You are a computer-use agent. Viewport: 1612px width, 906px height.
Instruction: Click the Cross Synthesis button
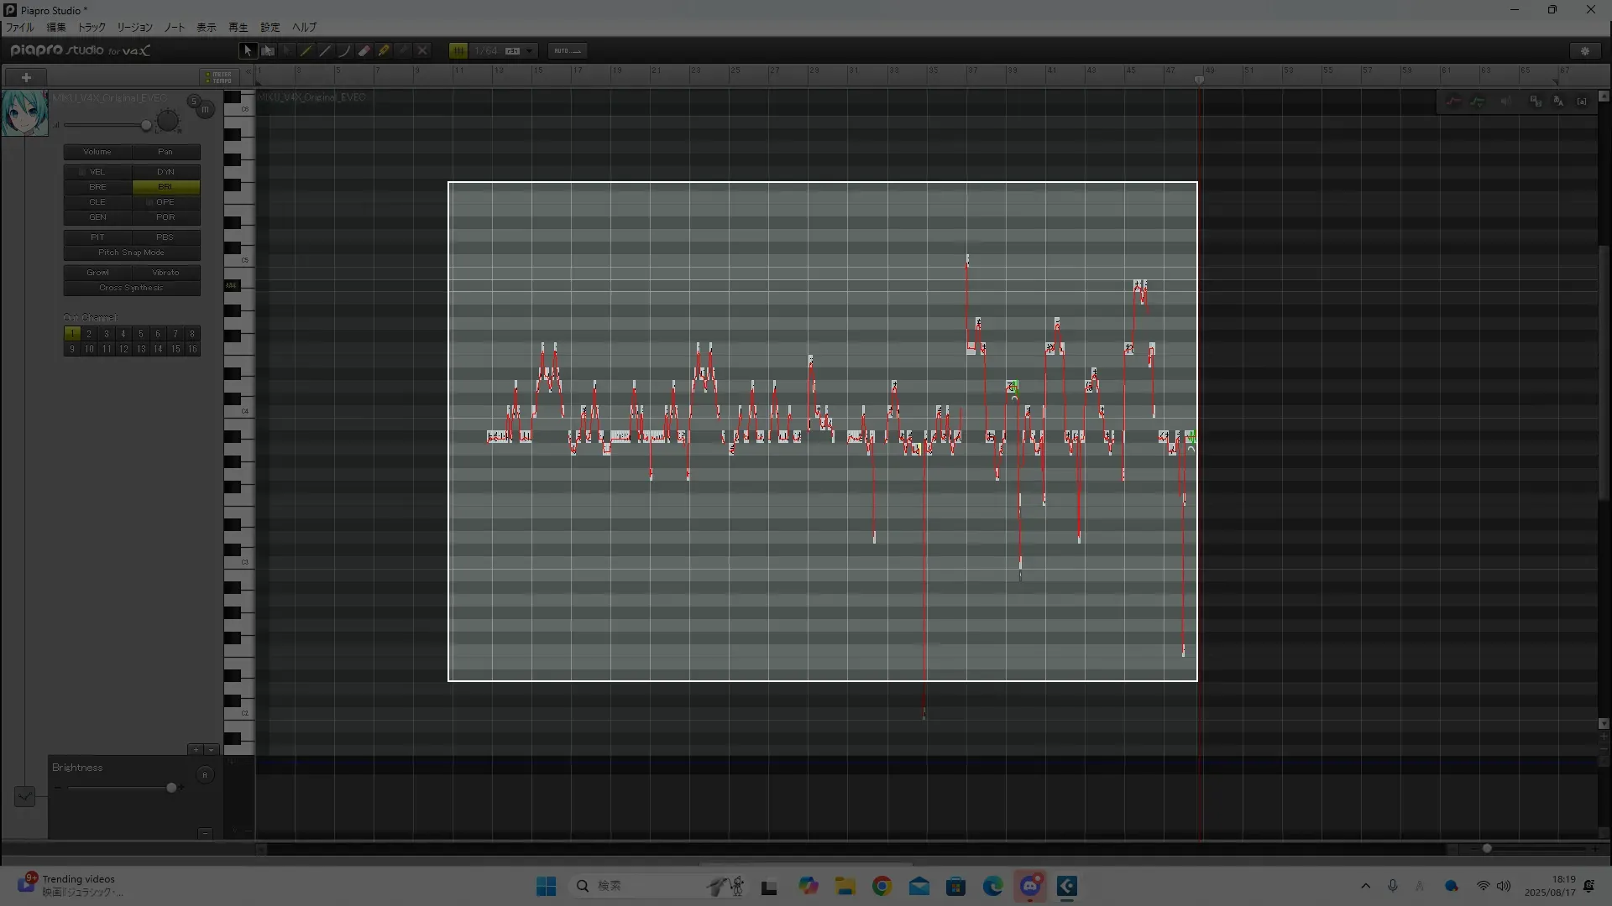(x=131, y=288)
